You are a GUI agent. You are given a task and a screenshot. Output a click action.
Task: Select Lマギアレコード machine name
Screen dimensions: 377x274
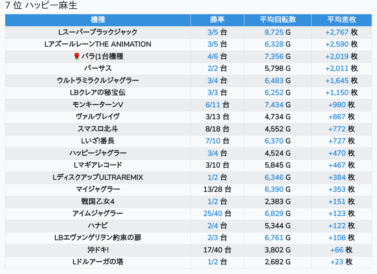(98, 165)
